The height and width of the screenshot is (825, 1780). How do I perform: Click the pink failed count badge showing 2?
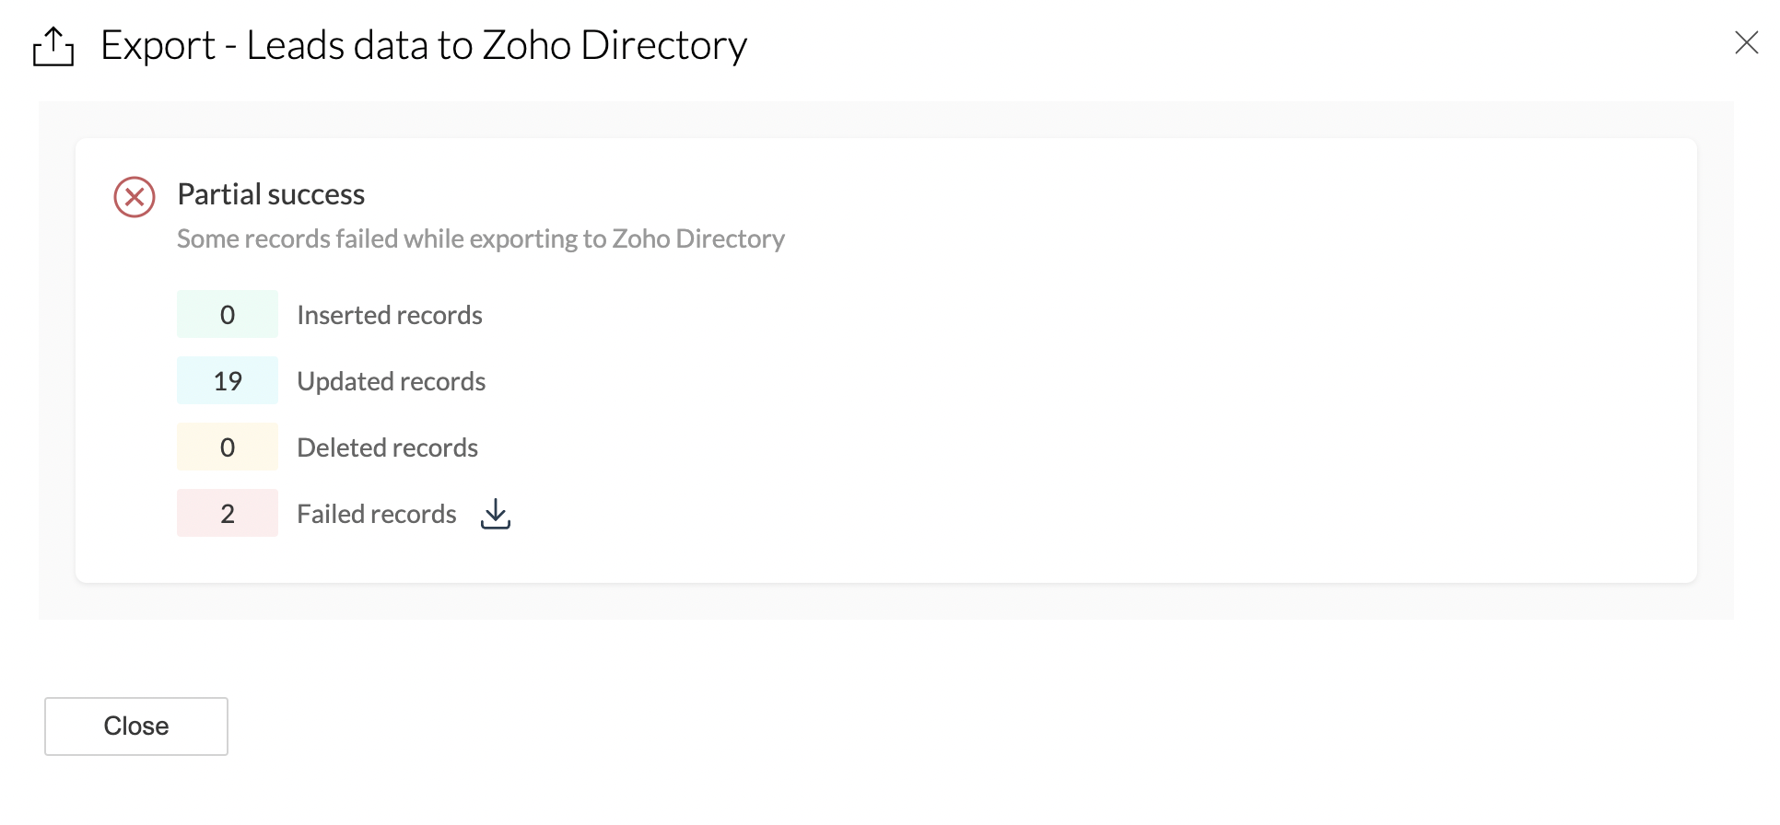[228, 514]
